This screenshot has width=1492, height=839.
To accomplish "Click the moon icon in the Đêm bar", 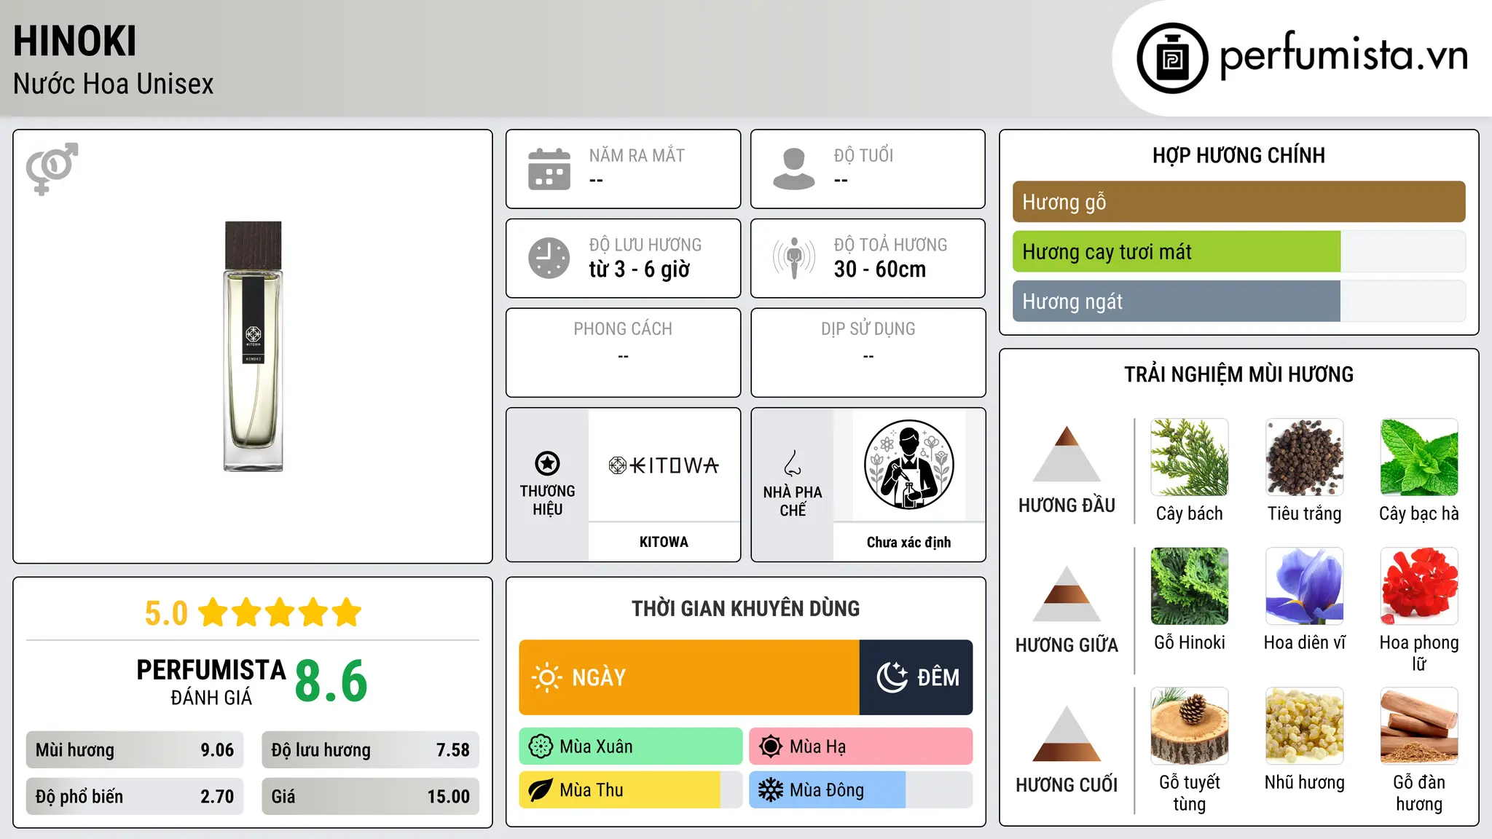I will (892, 677).
